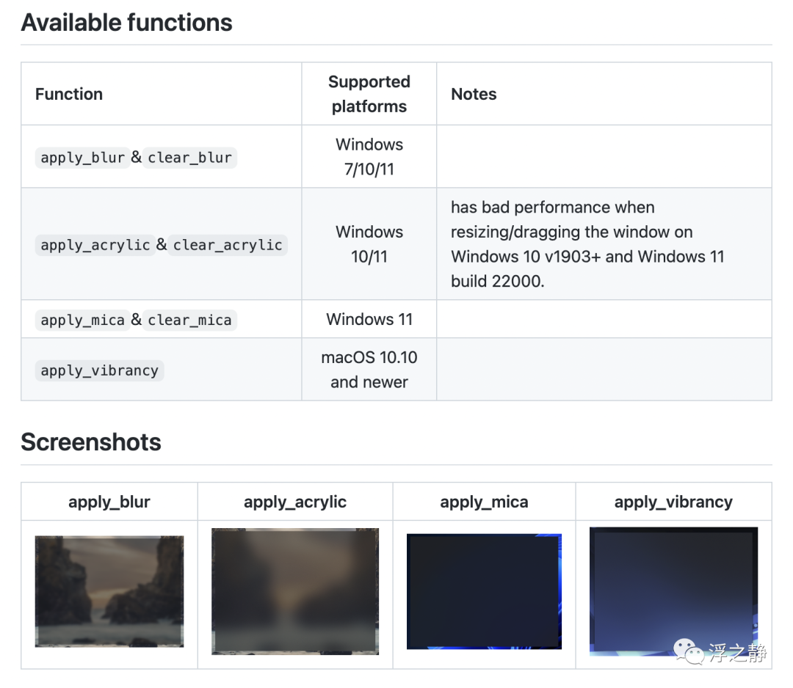
Task: Click the apply_vibrancy screenshot column header
Action: (x=673, y=502)
